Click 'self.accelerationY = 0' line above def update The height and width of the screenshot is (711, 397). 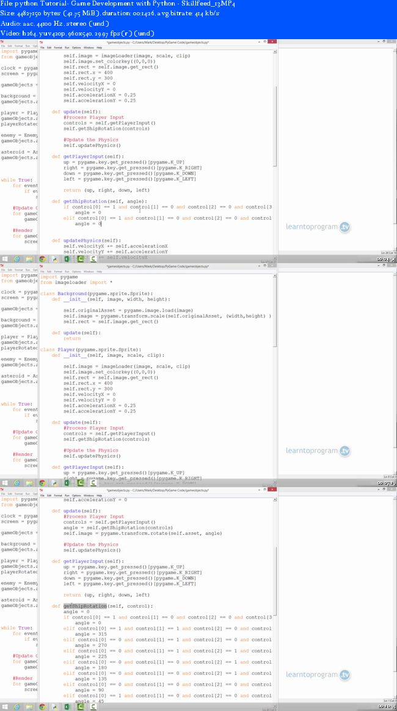click(95, 500)
